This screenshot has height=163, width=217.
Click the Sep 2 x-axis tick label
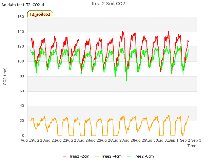(185, 140)
